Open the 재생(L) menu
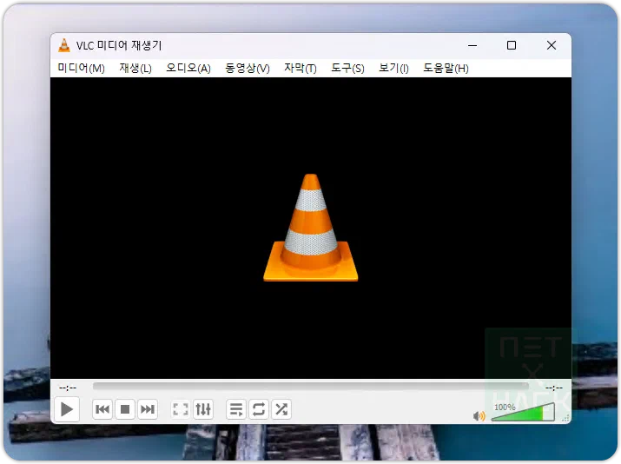 click(135, 68)
